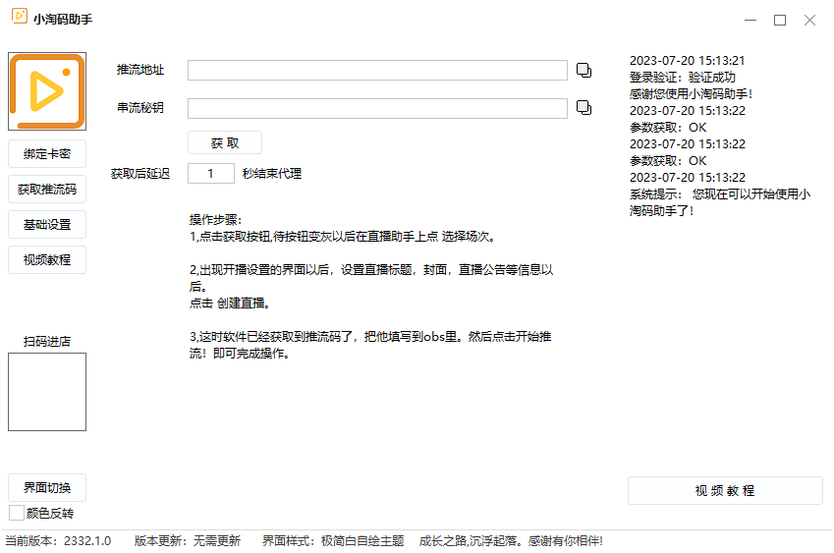Copy the 推流地址 with its copy icon
Screen dimensions: 834x553
pos(584,70)
